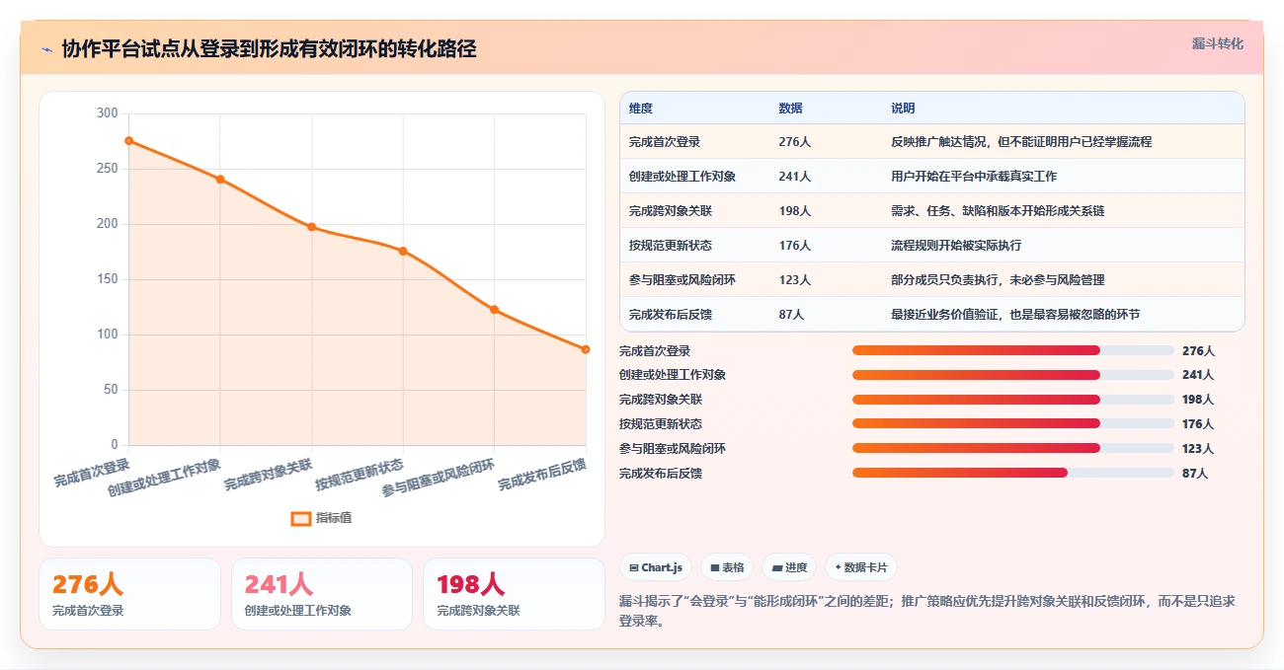1284x670 pixels.
Task: Select the 数据 column header
Action: click(x=790, y=109)
